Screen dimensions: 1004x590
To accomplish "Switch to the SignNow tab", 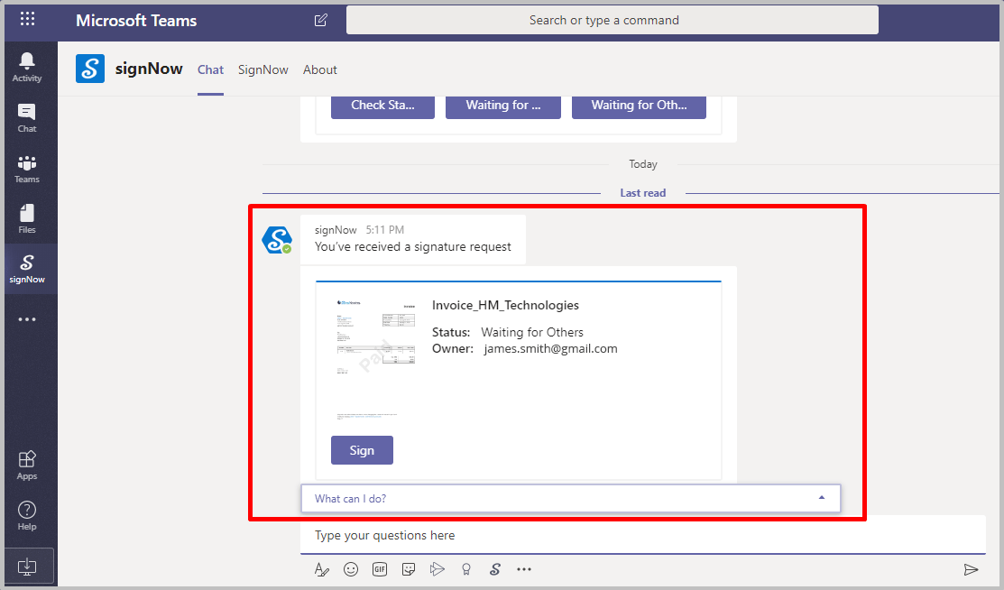I will tap(263, 69).
